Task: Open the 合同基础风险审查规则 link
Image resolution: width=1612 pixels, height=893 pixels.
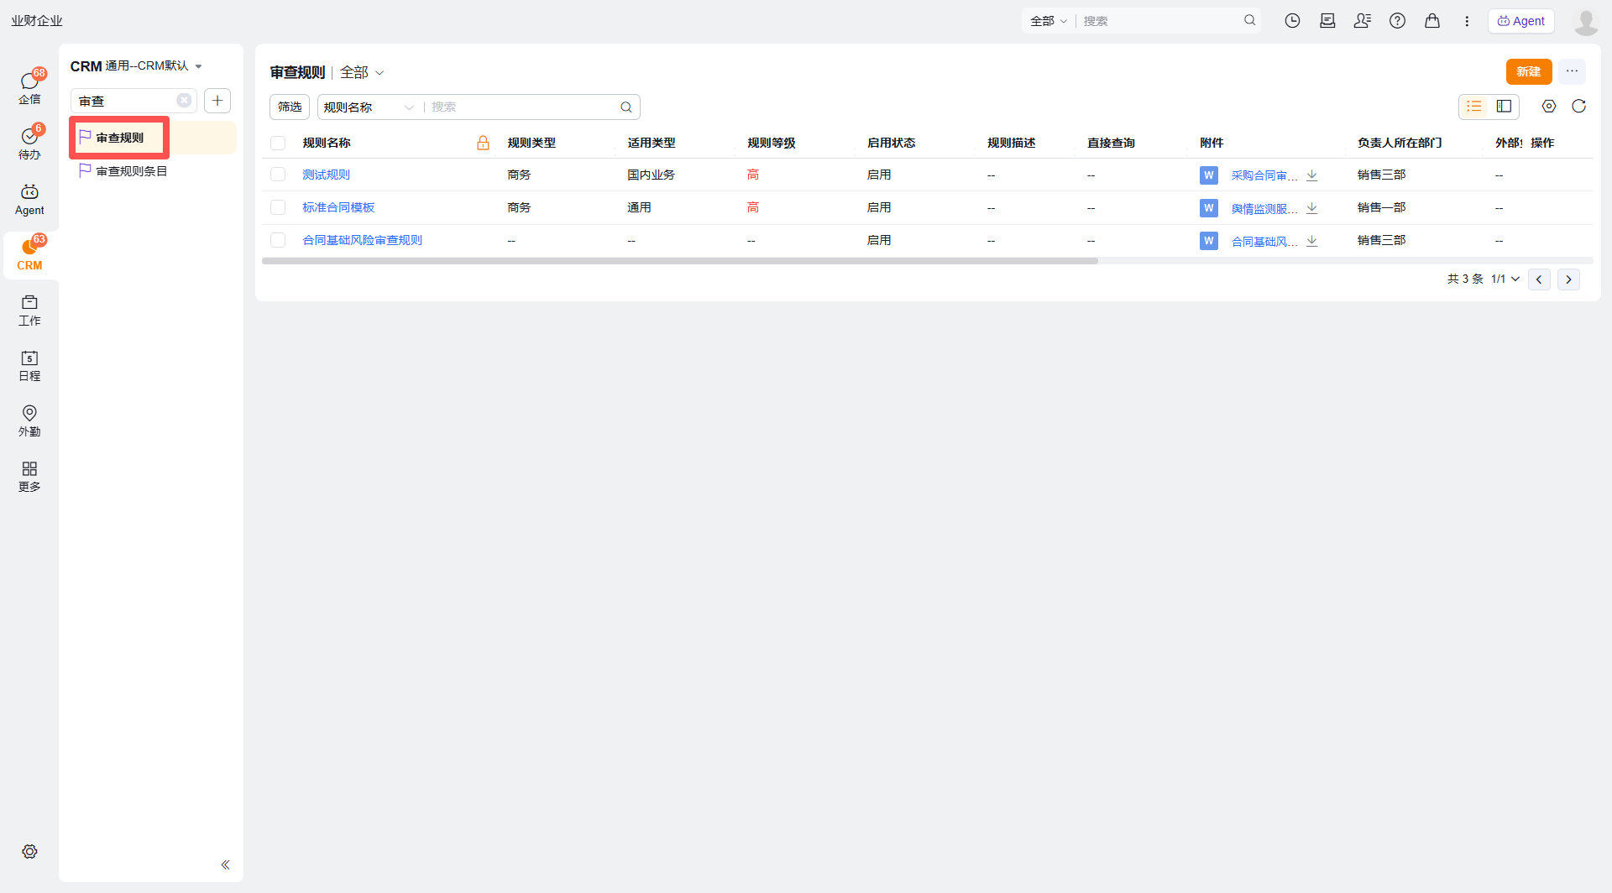Action: click(362, 240)
